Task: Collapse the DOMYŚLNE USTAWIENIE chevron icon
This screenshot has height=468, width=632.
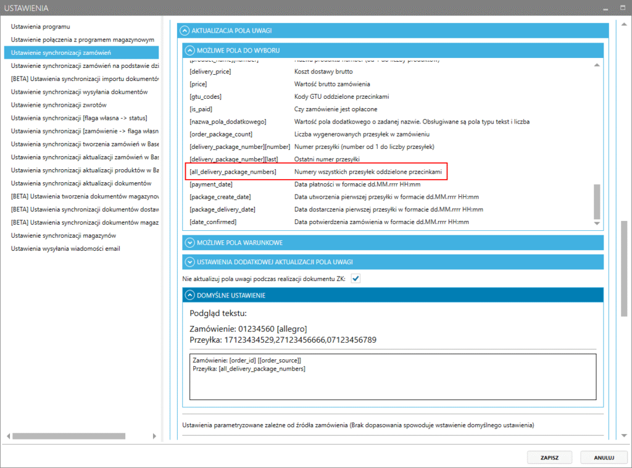Action: [x=189, y=296]
